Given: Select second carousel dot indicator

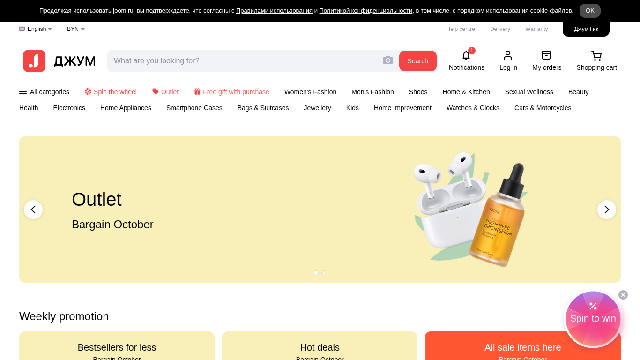Looking at the screenshot, I should pyautogui.click(x=324, y=273).
